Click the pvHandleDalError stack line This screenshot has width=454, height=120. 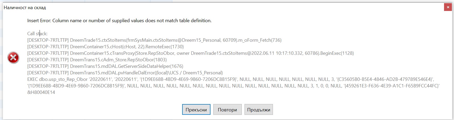click(125, 73)
